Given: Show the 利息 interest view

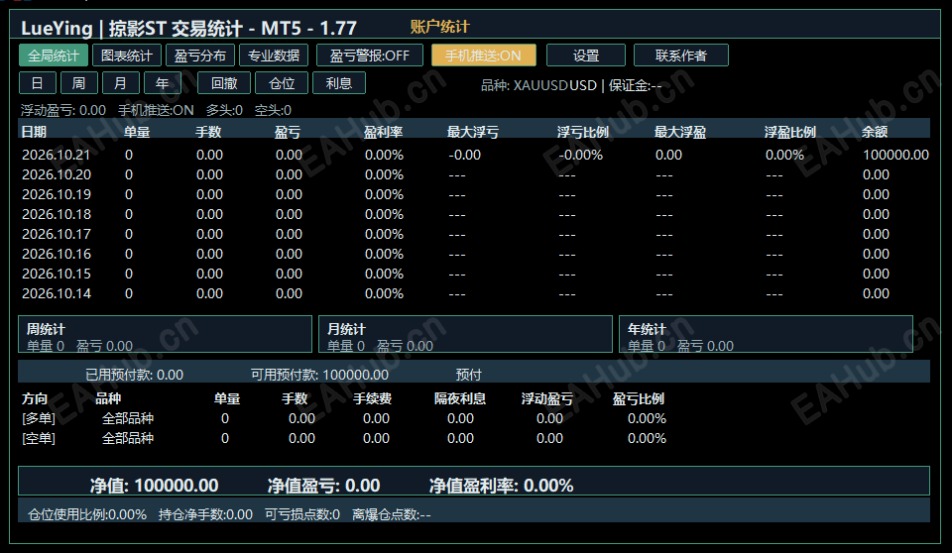Looking at the screenshot, I should (339, 83).
